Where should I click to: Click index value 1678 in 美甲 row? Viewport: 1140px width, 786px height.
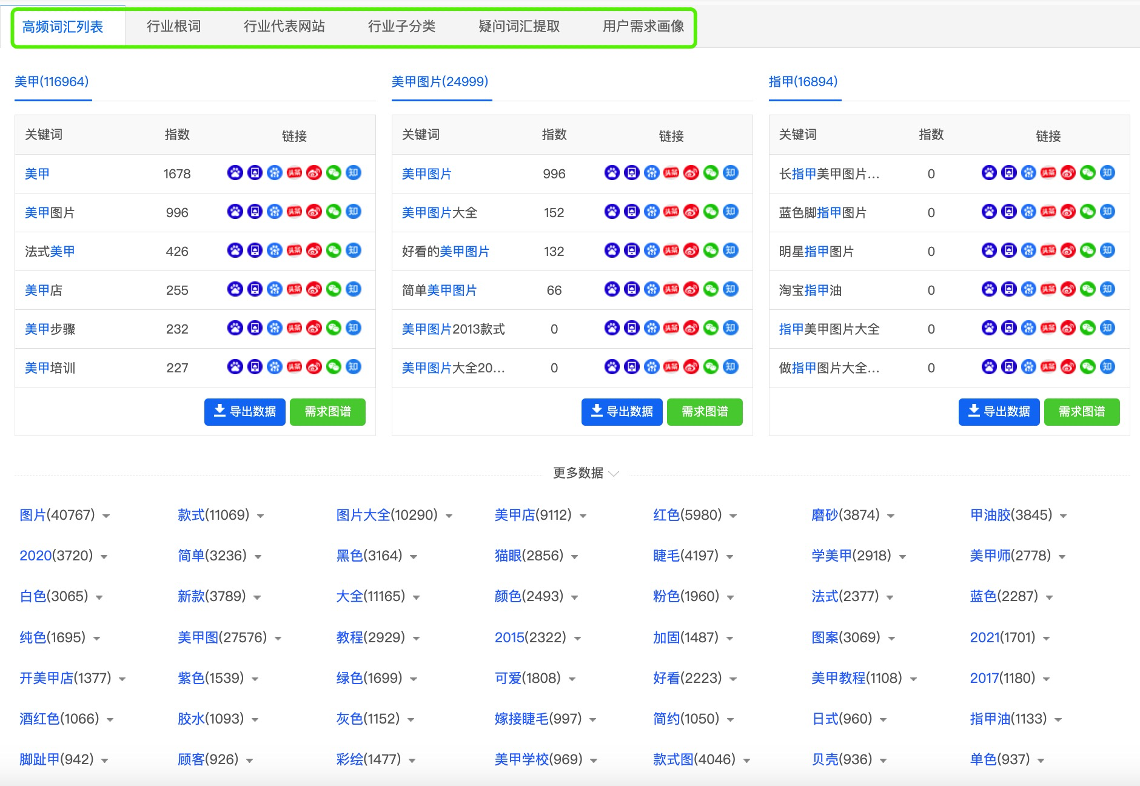pos(177,174)
